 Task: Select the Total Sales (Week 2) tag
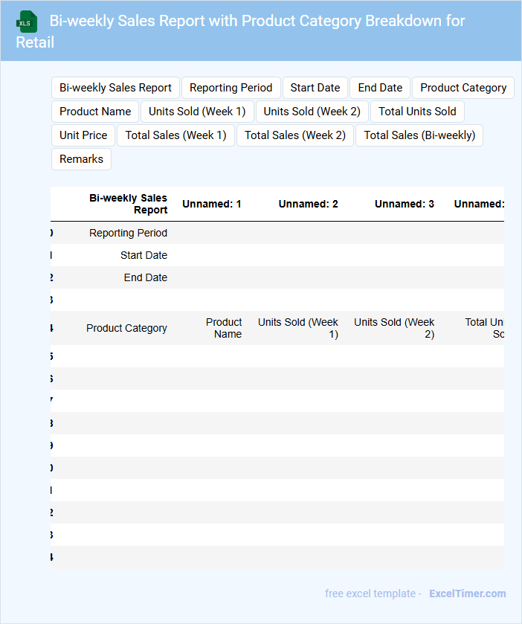tap(295, 135)
